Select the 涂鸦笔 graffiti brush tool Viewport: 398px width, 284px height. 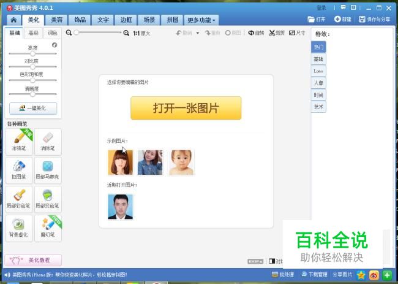coord(19,142)
